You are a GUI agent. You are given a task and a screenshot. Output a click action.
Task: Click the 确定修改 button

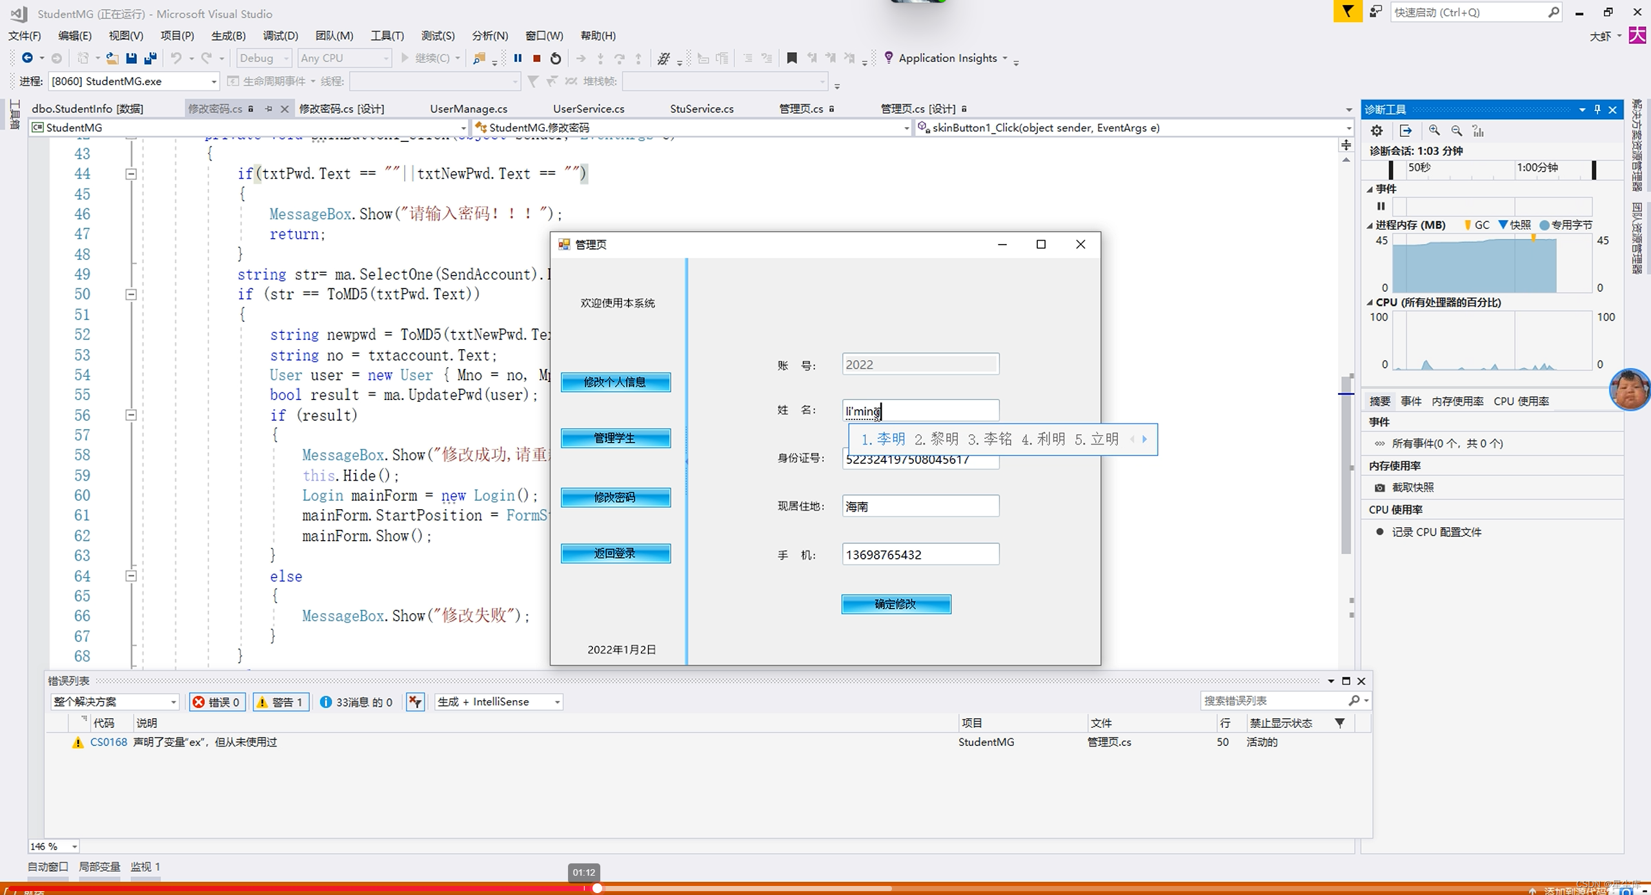pyautogui.click(x=896, y=604)
